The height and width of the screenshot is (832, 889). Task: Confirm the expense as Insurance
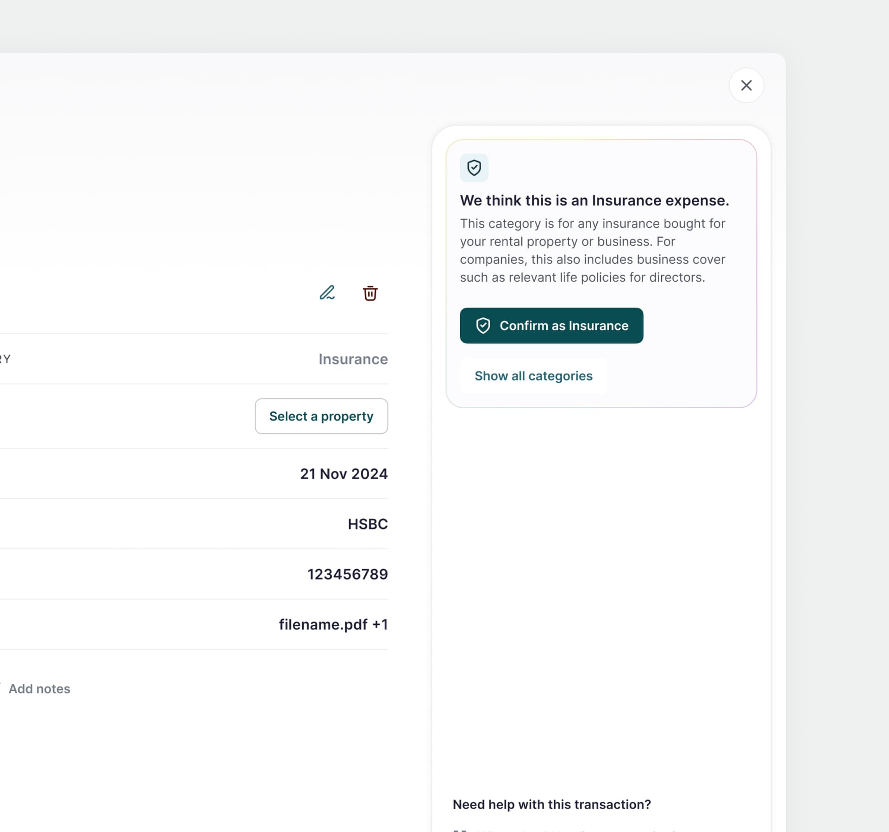tap(551, 326)
